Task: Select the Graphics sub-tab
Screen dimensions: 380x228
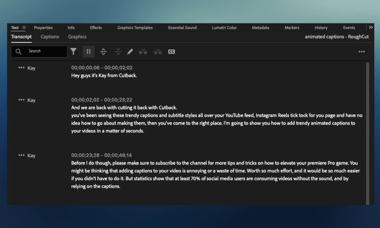Action: pos(77,37)
